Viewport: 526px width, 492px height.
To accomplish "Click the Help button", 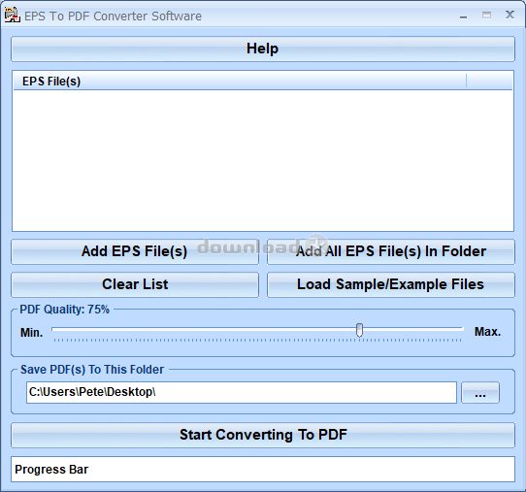I will tap(263, 49).
